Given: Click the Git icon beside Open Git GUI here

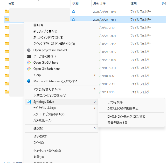Looking at the screenshot, I should [x=29, y=63].
